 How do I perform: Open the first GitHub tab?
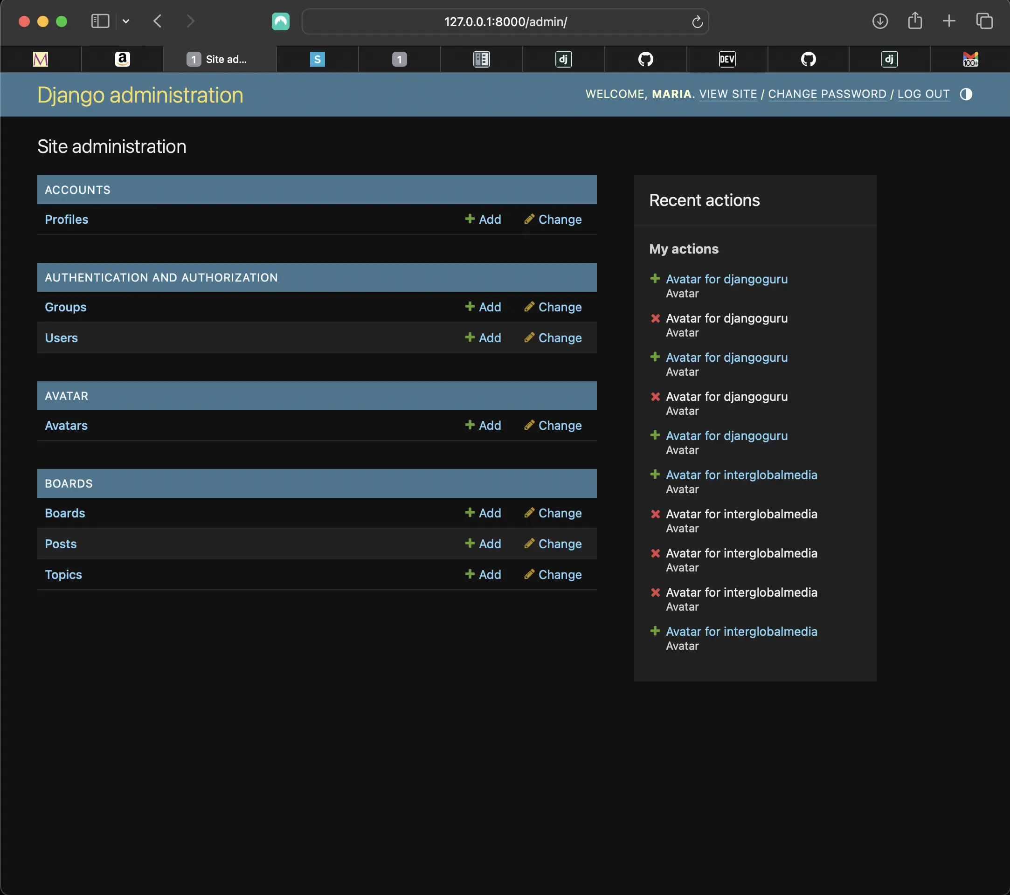645,59
